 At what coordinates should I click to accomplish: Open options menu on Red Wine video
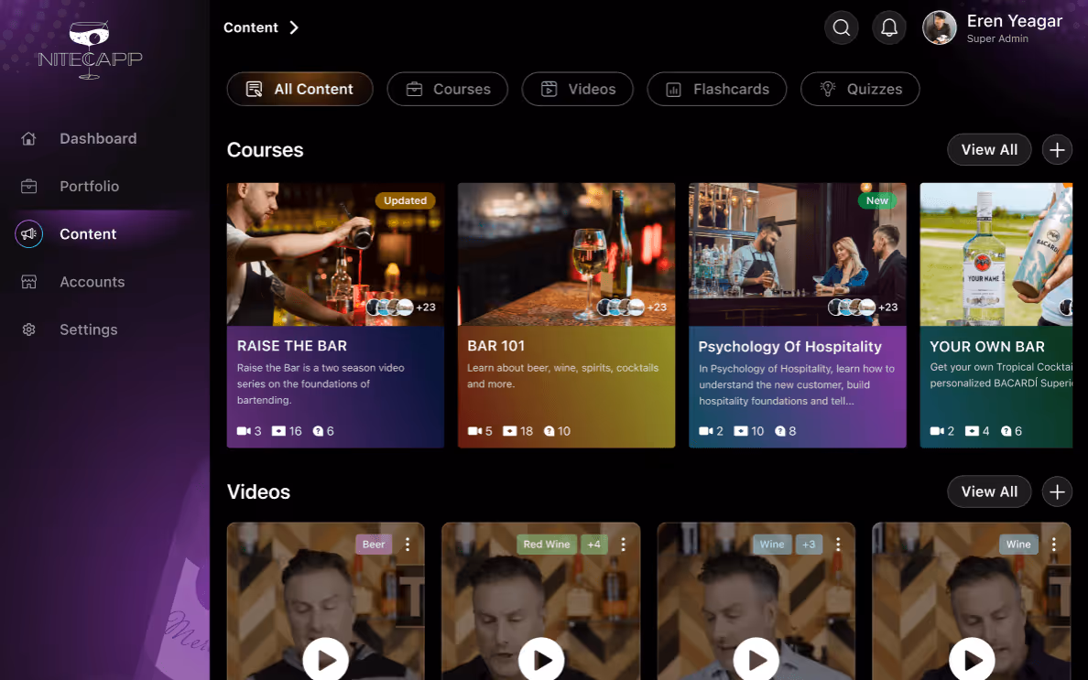623,545
